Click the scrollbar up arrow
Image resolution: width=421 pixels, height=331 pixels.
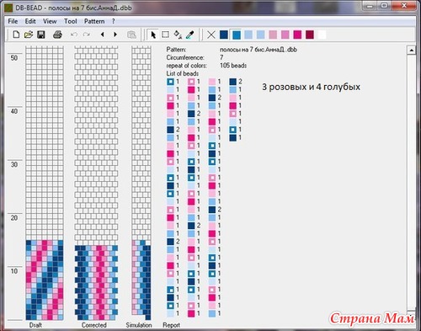[x=411, y=51]
